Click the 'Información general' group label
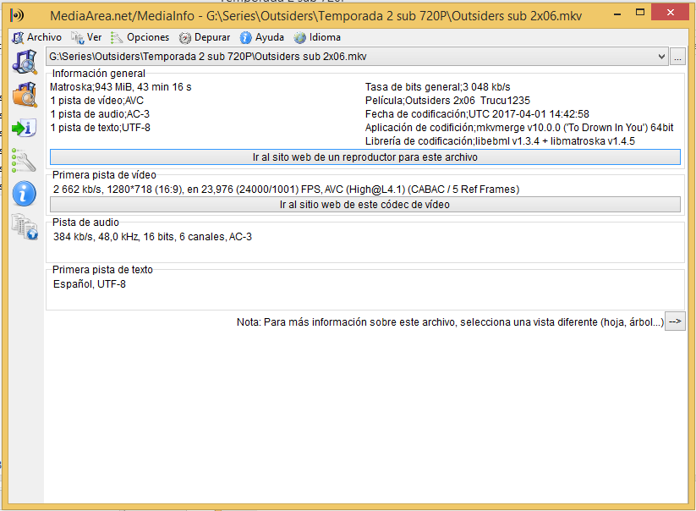696x511 pixels. pos(99,74)
